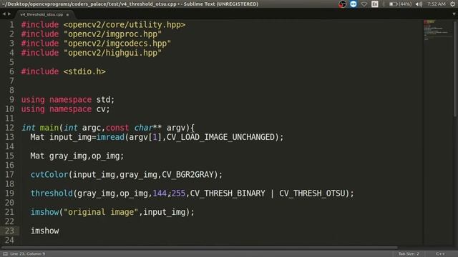This screenshot has width=458, height=257.
Task: Click the vertical scrollbar in the editor
Action: pos(455,69)
